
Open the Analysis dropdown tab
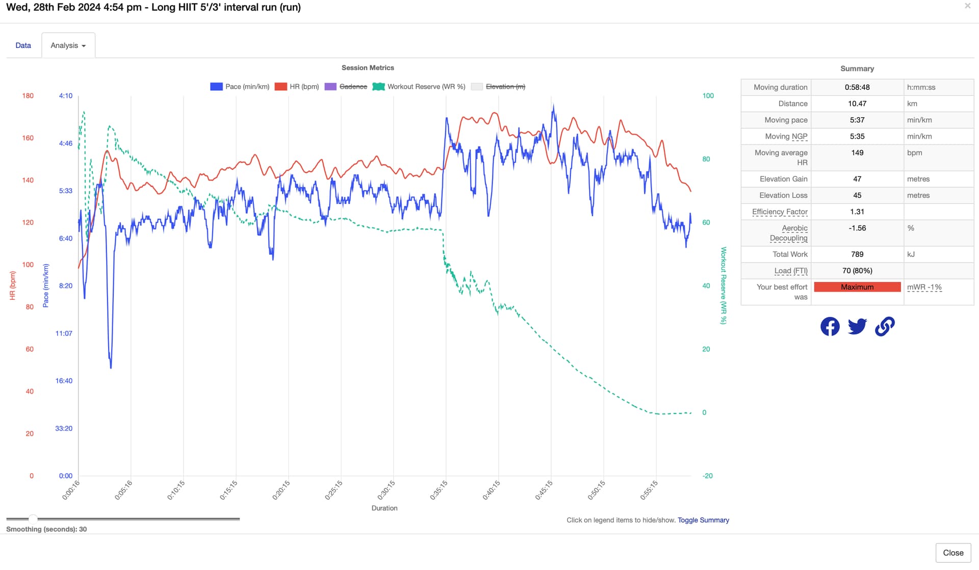(68, 45)
